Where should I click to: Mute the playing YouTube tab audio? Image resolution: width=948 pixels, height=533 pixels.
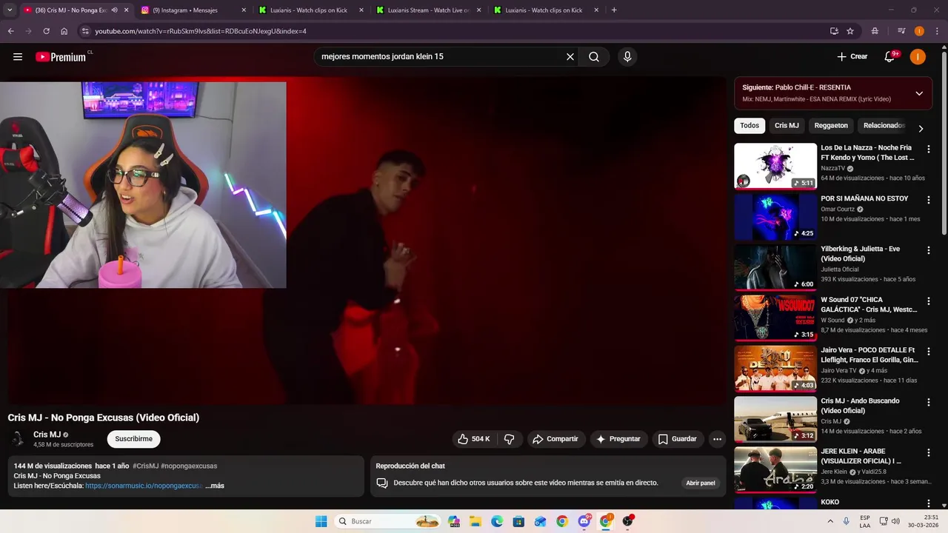point(114,10)
